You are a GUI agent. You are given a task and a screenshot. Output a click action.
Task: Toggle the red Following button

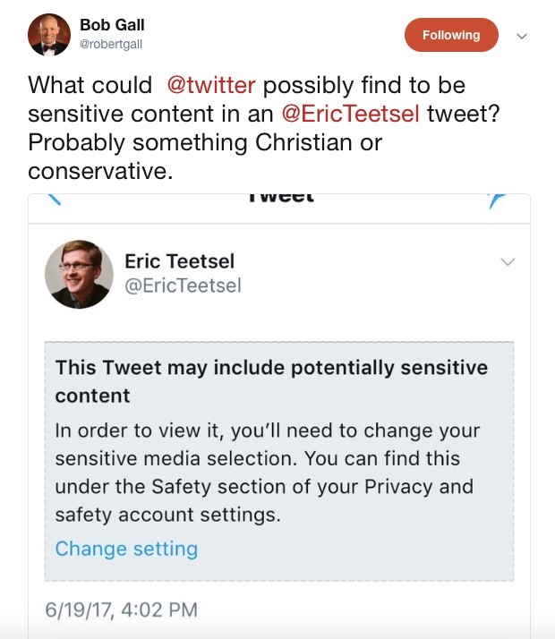pyautogui.click(x=451, y=35)
